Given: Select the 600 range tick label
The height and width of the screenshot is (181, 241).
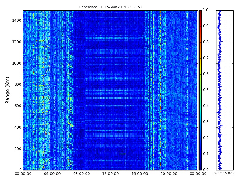Looking at the screenshot, I should point(18,106).
